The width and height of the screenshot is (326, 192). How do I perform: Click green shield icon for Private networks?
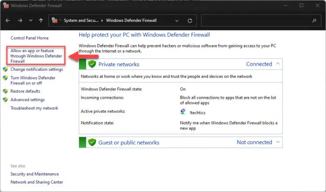[92, 64]
